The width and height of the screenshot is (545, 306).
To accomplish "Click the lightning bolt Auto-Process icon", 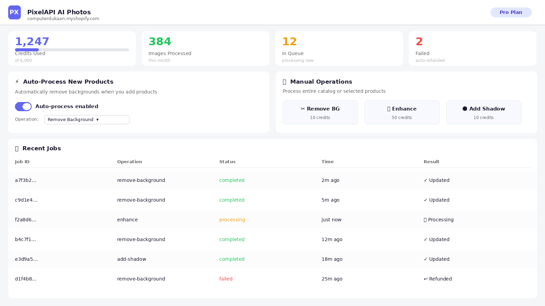I will (17, 82).
